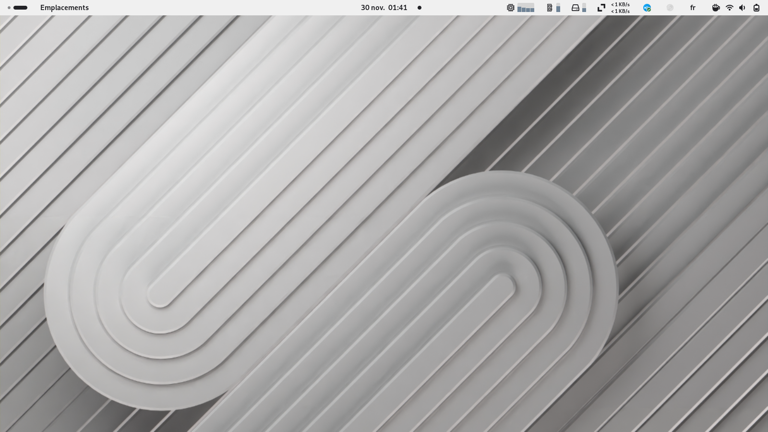Click the CPU usage bar graph

[526, 8]
